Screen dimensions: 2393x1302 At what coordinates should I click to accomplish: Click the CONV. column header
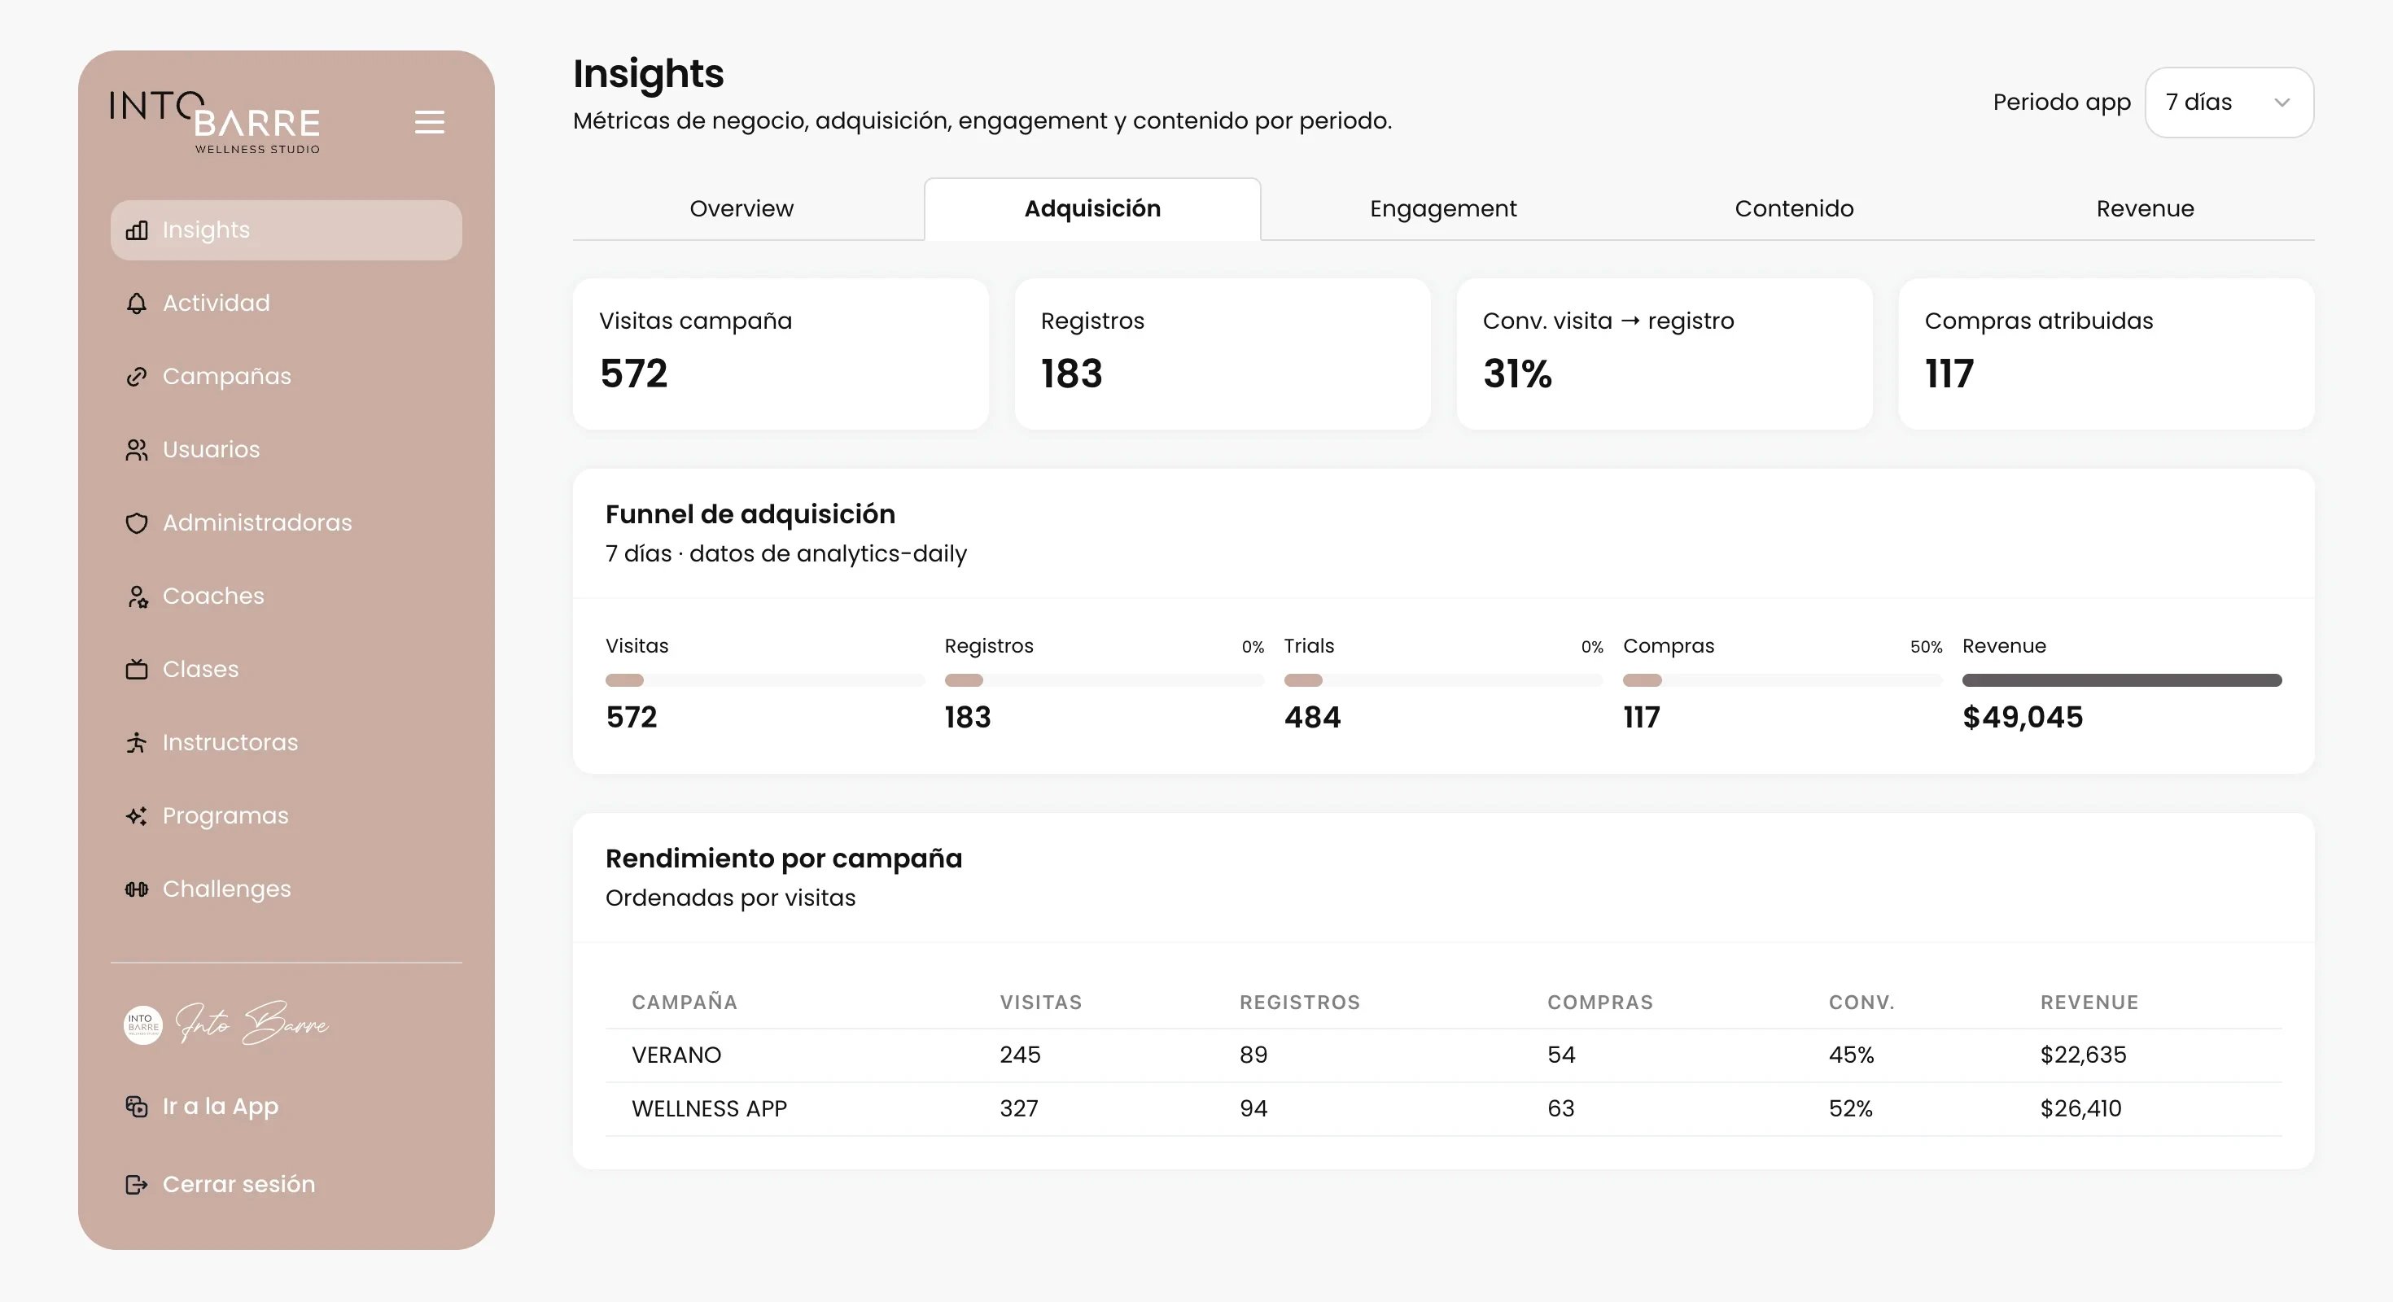(1861, 1003)
